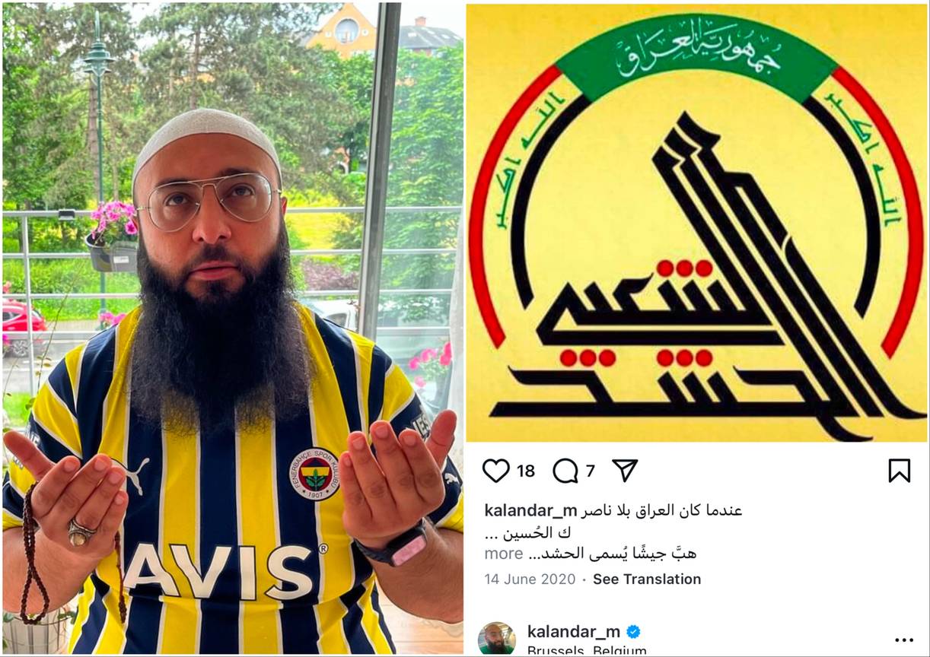Open the Brussels, Belgium location tag
930x657 pixels.
587,651
